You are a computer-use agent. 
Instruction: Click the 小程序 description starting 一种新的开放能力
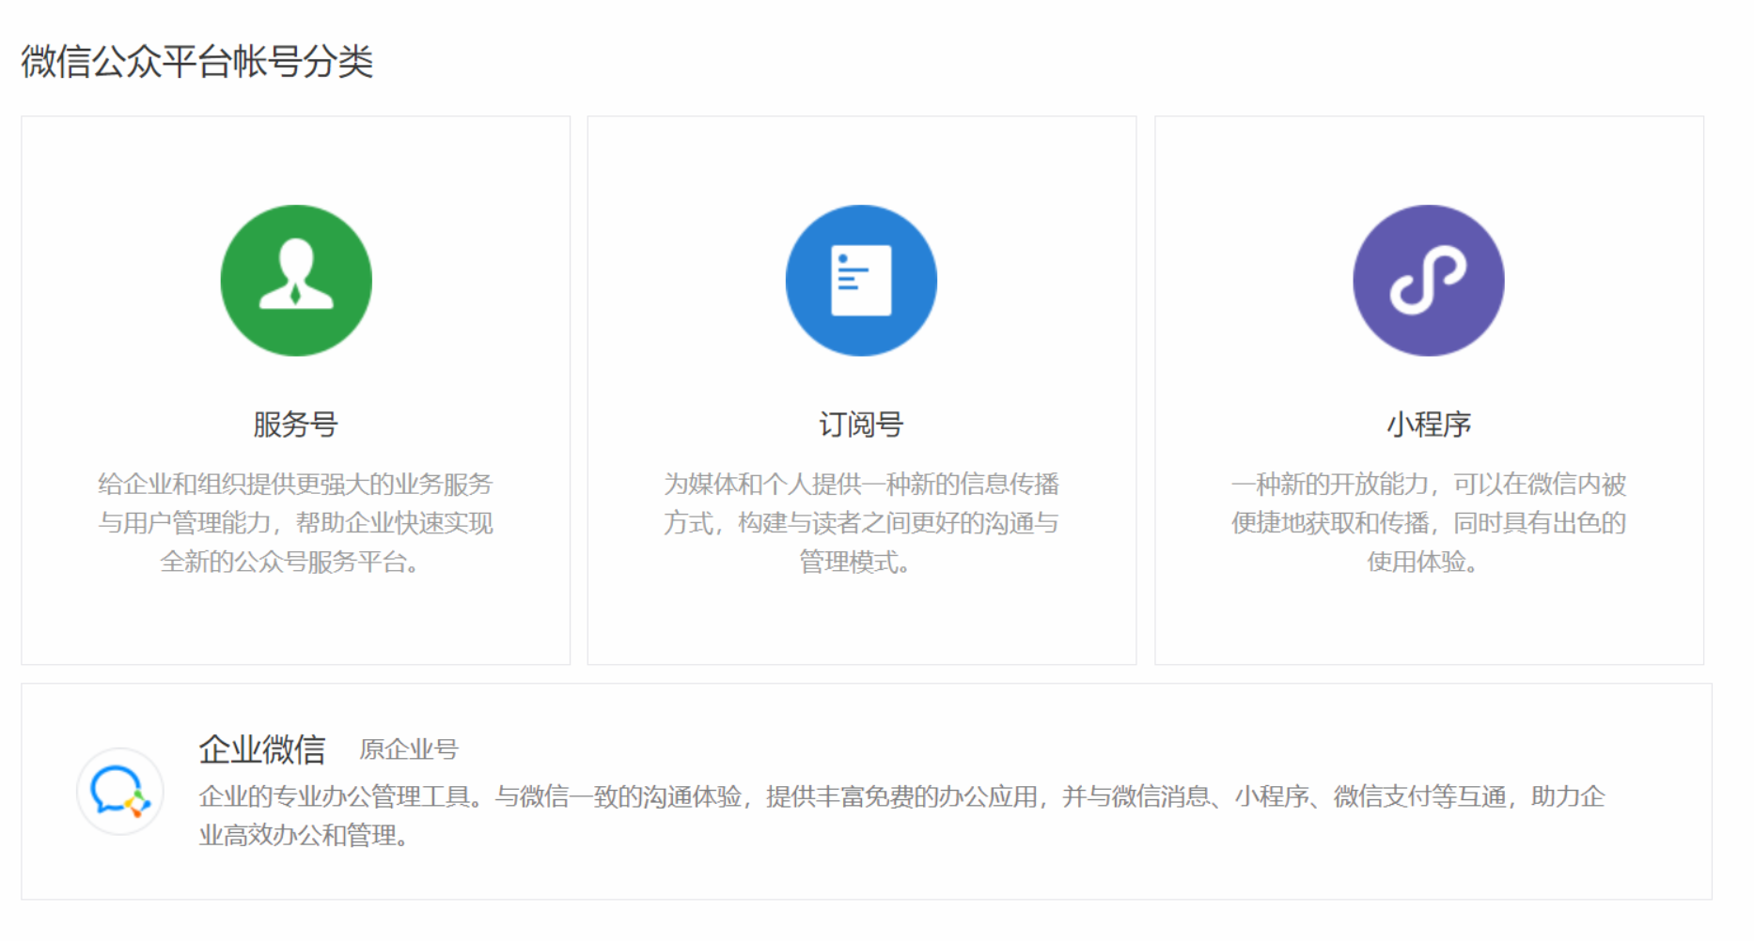1429,523
